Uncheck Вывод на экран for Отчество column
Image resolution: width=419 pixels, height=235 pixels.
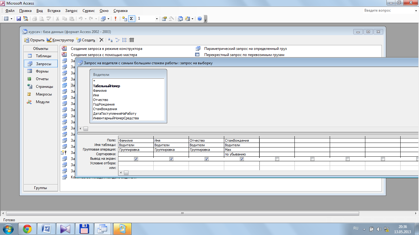[206, 159]
